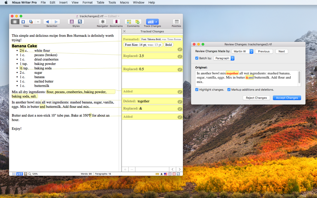This screenshot has height=198, width=317.
Task: Accept the Replaced 2.5 change checkmark
Action: tap(180, 56)
